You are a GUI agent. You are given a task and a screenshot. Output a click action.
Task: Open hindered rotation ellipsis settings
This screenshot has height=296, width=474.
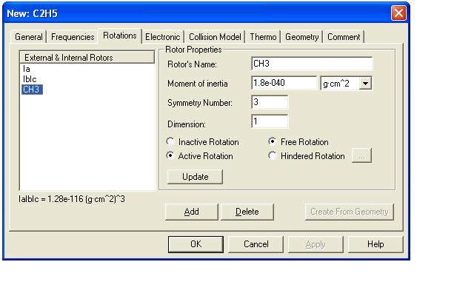pos(361,155)
